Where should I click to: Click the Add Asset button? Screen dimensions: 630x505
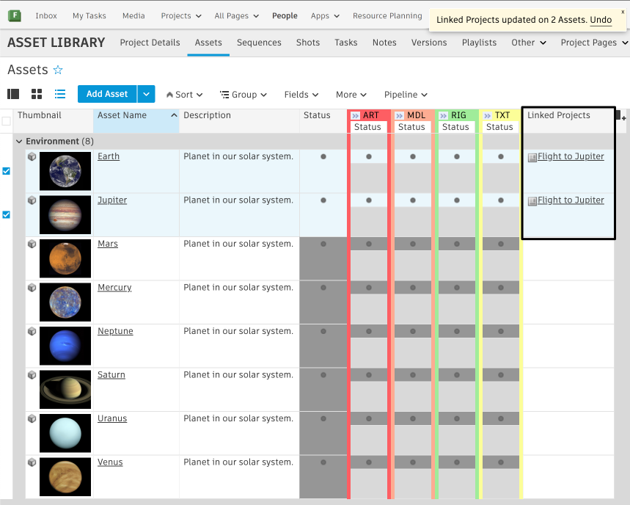coord(107,94)
